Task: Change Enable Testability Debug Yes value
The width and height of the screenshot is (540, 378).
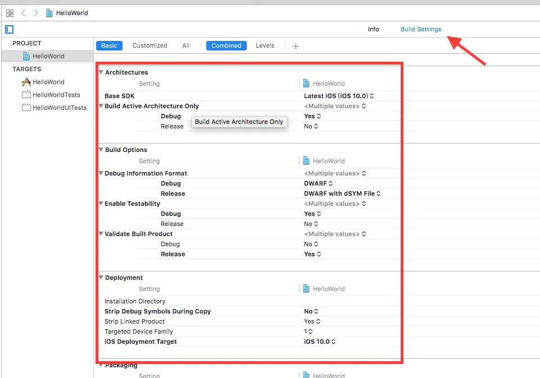Action: (312, 214)
